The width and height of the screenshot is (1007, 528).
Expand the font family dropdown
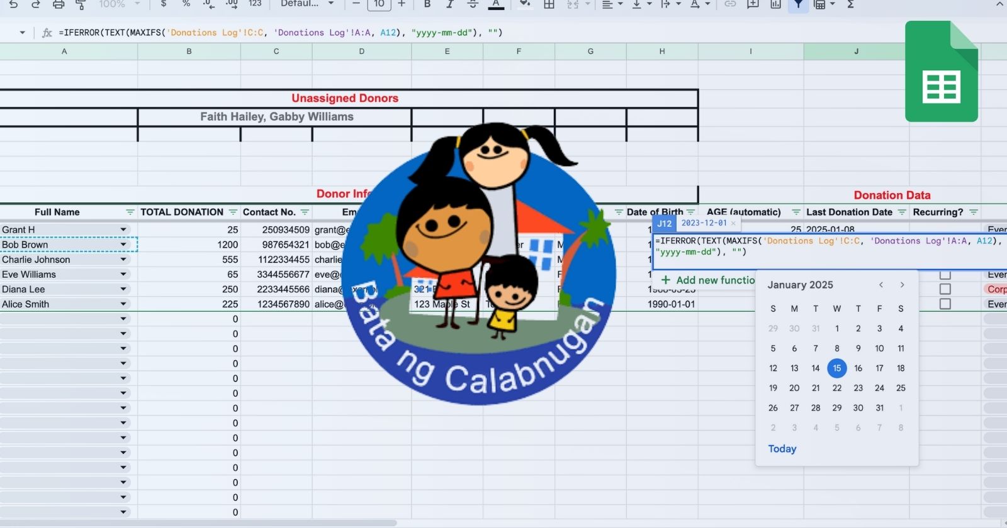(x=331, y=4)
